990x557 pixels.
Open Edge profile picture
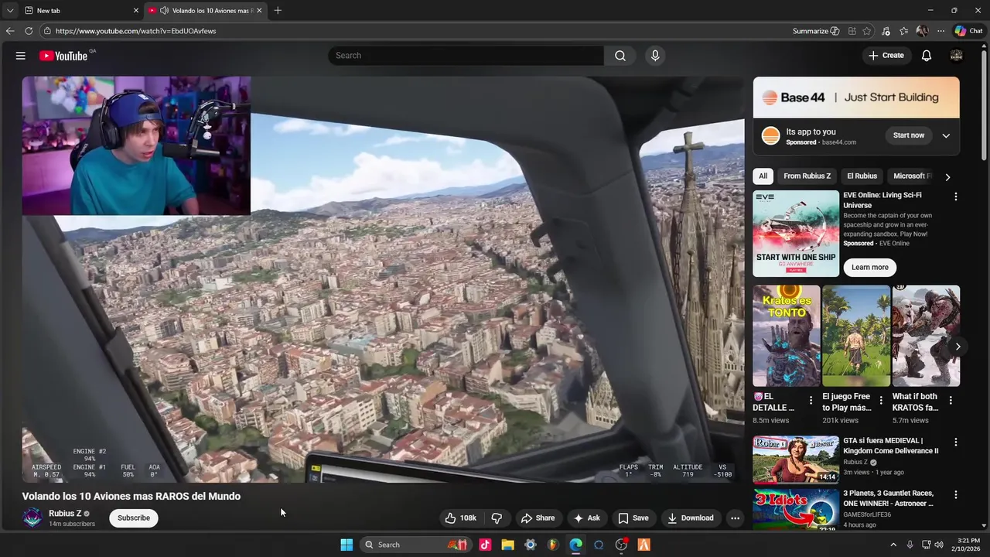[x=922, y=31]
